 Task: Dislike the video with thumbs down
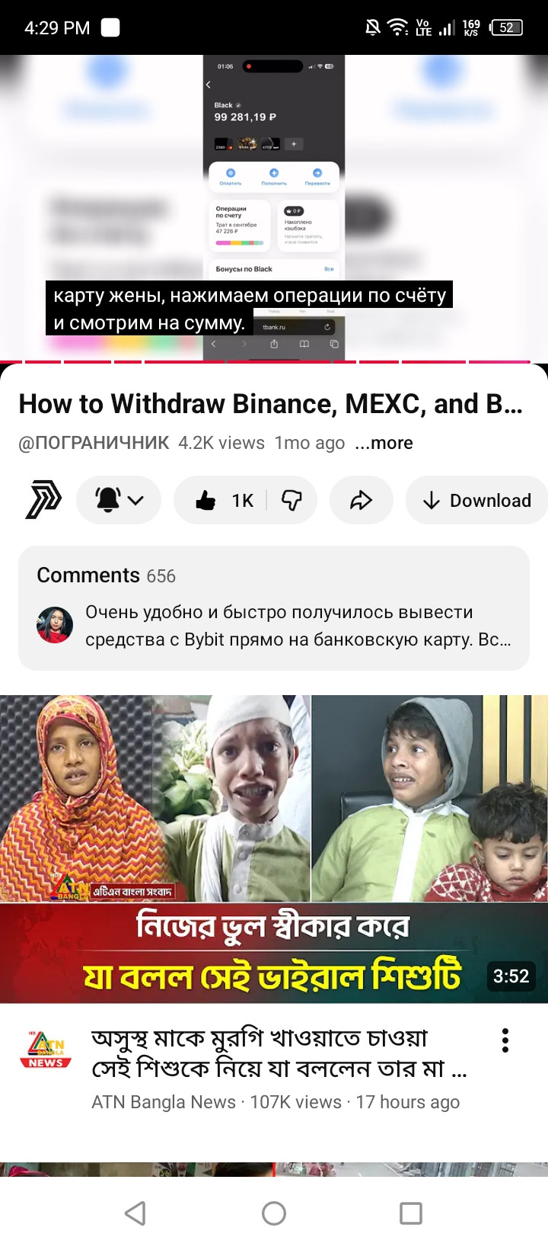[292, 500]
